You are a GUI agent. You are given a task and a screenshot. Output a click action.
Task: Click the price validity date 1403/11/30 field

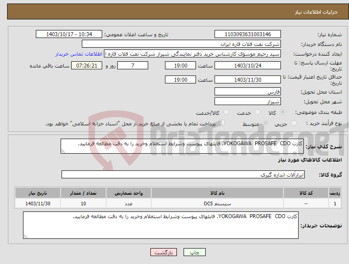[248, 79]
